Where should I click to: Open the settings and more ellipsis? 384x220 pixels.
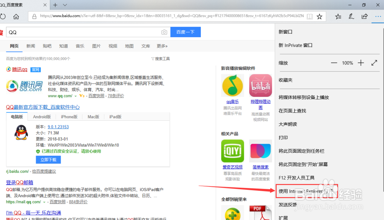click(378, 17)
